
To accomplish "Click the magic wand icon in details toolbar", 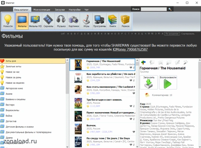I will coord(186,62).
